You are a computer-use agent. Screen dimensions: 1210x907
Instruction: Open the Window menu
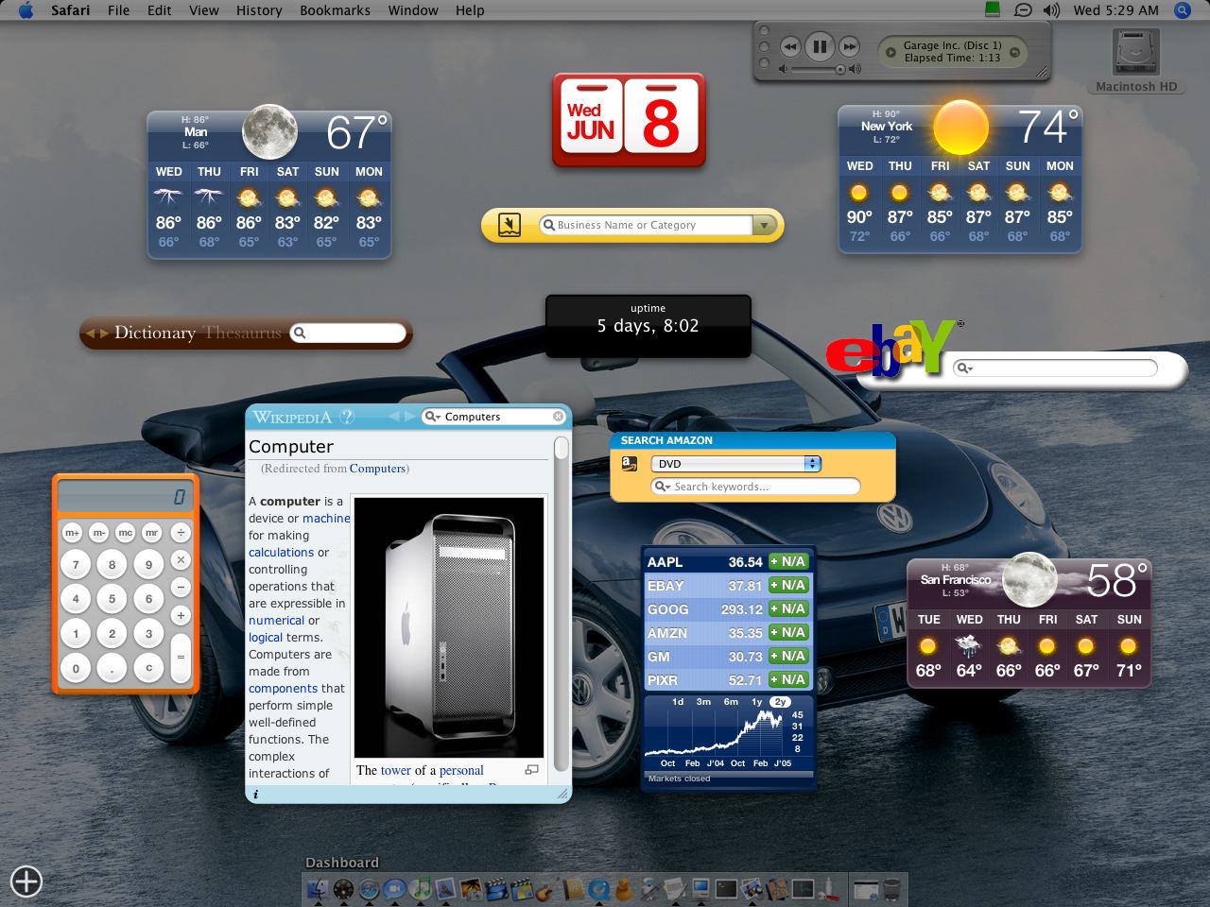coord(413,10)
